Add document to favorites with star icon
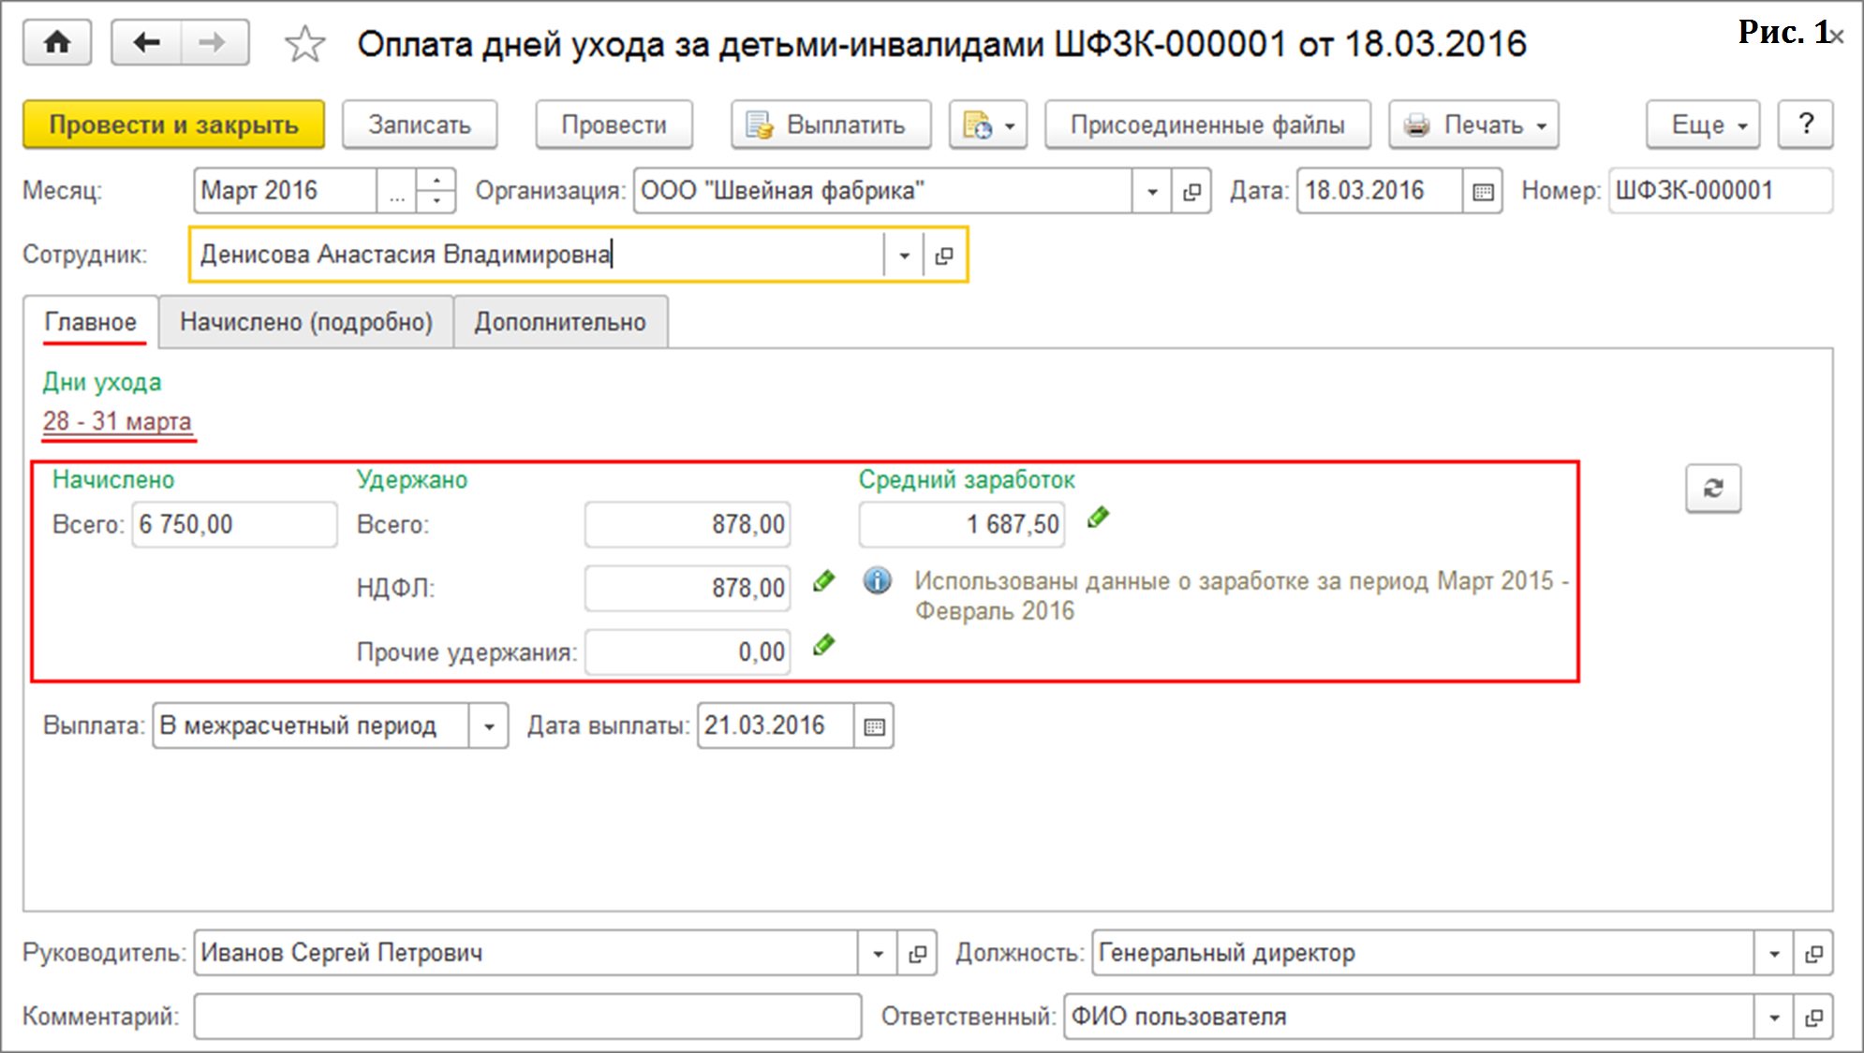Screen dimensions: 1864x1053 pyautogui.click(x=304, y=44)
